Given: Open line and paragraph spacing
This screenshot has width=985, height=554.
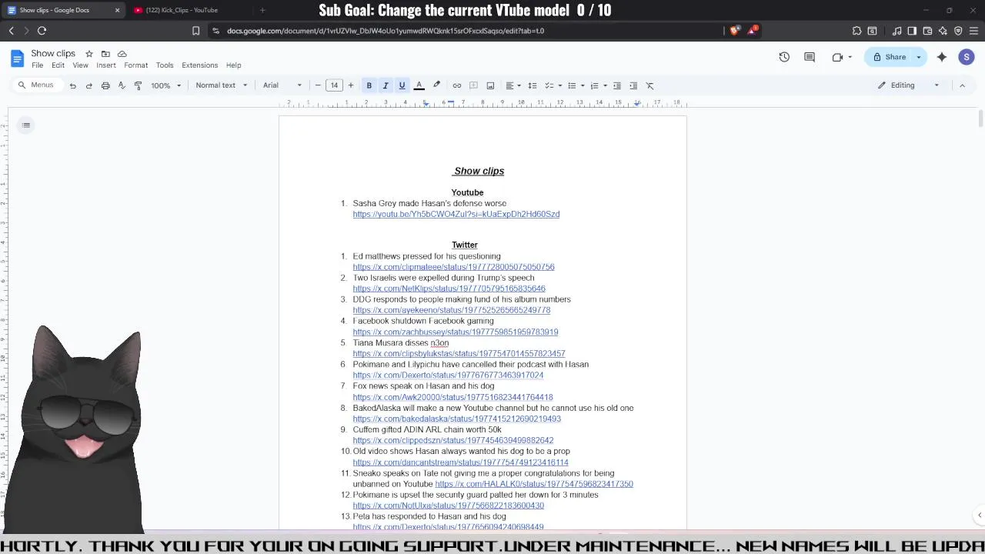Looking at the screenshot, I should (533, 85).
